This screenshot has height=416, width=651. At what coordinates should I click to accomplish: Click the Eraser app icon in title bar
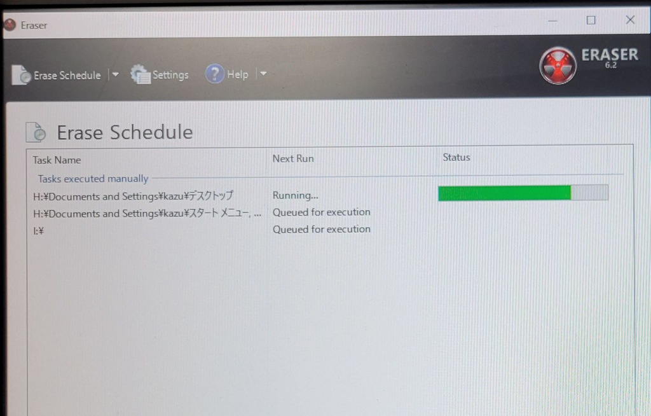[x=10, y=25]
